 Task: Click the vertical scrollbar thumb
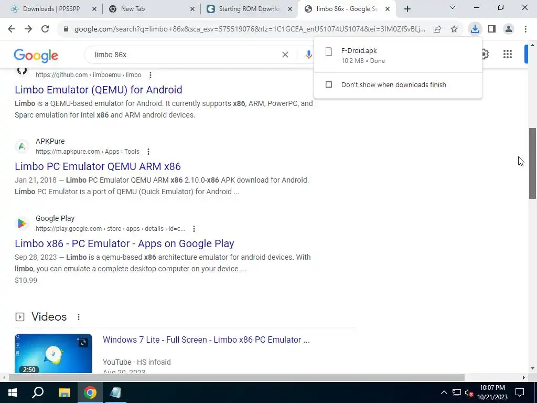point(532,164)
